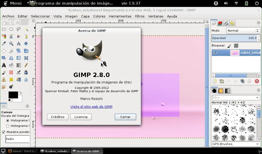262x154 pixels.
Task: Select the second Histograma radio option
Action: coord(8,126)
